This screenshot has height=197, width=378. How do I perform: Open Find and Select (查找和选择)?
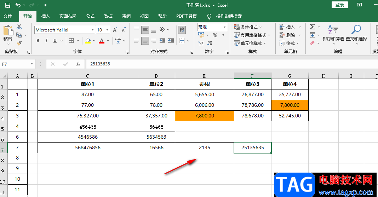point(356,35)
